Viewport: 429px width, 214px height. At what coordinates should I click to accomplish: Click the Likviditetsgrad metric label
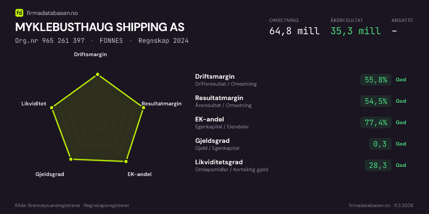[219, 162]
